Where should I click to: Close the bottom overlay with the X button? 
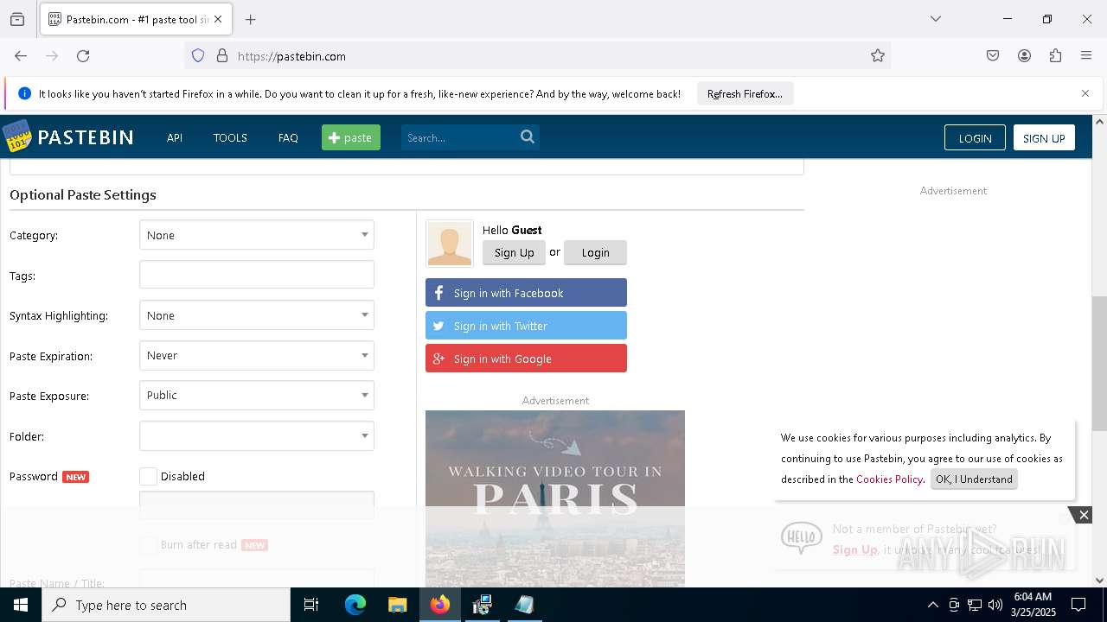pyautogui.click(x=1084, y=515)
